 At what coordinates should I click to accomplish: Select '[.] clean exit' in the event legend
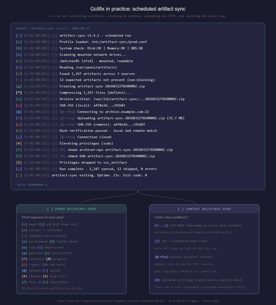(65, 224)
